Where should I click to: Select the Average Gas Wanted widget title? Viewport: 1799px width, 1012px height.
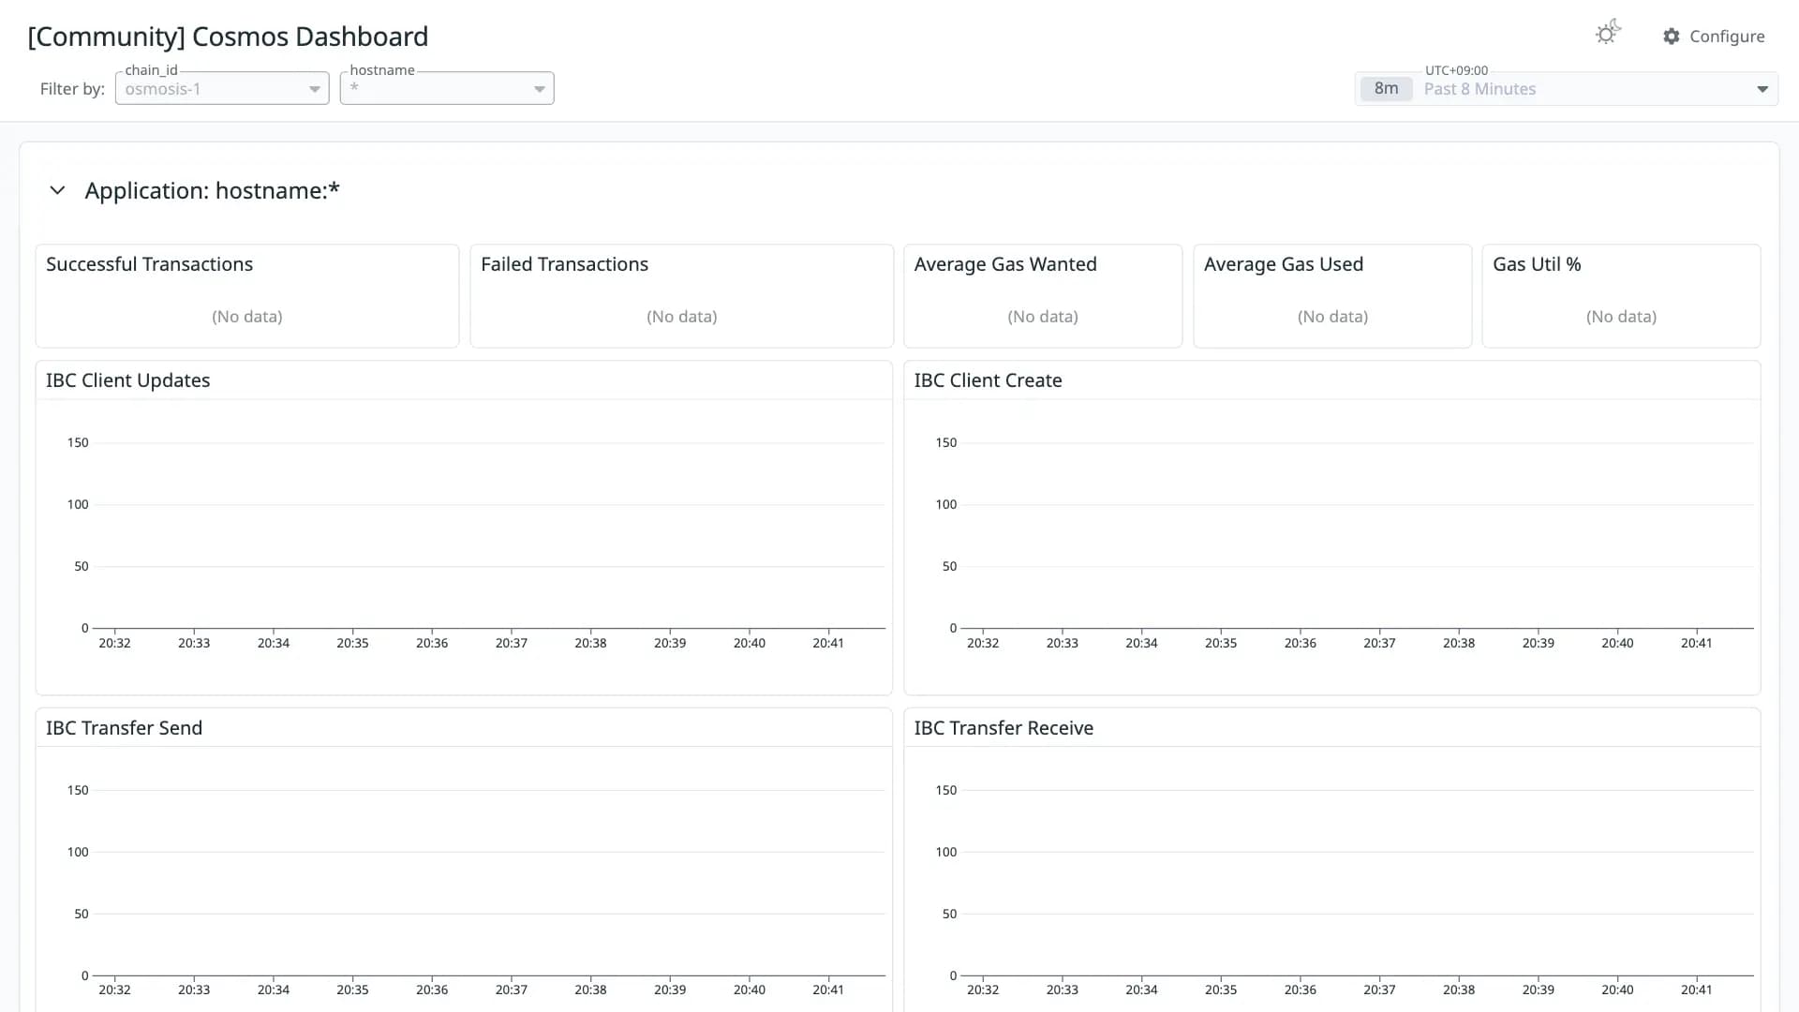point(1005,264)
